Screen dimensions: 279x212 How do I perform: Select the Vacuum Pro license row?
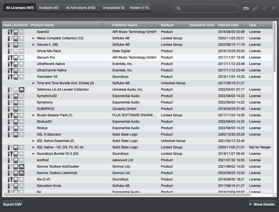(137, 58)
